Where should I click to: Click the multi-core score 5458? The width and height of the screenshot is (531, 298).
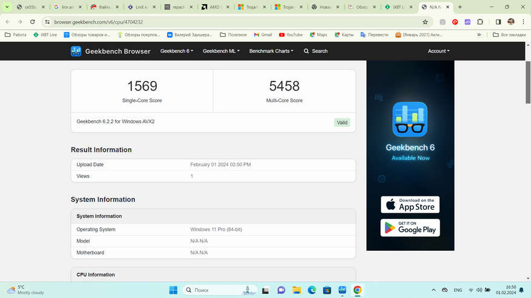pos(284,86)
